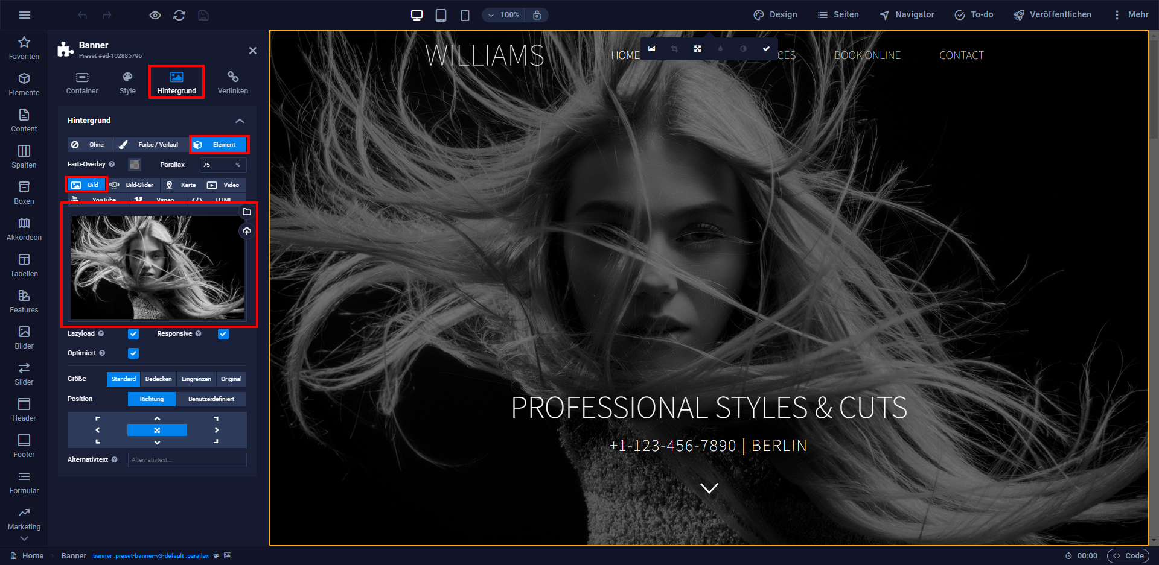Open the Seiten pages menu
This screenshot has width=1159, height=565.
point(838,15)
